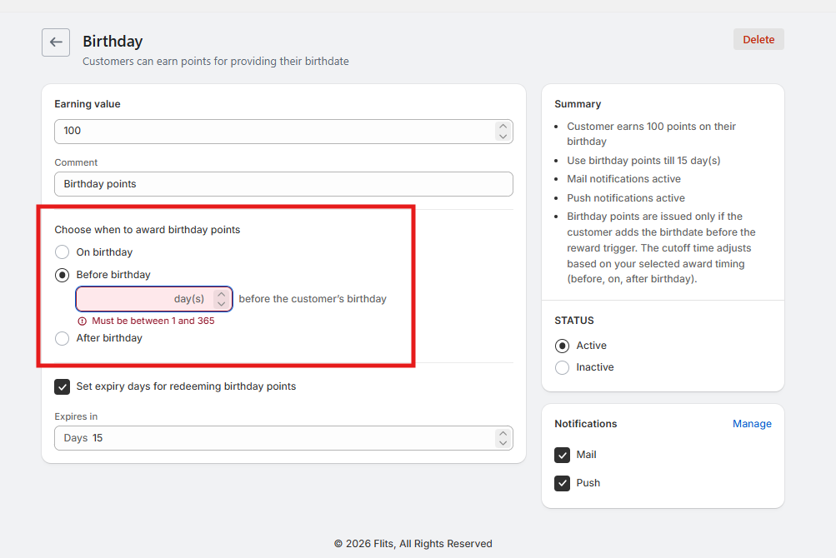The image size is (836, 558).
Task: Raise Expires in days with the up arrow
Action: tap(503, 433)
